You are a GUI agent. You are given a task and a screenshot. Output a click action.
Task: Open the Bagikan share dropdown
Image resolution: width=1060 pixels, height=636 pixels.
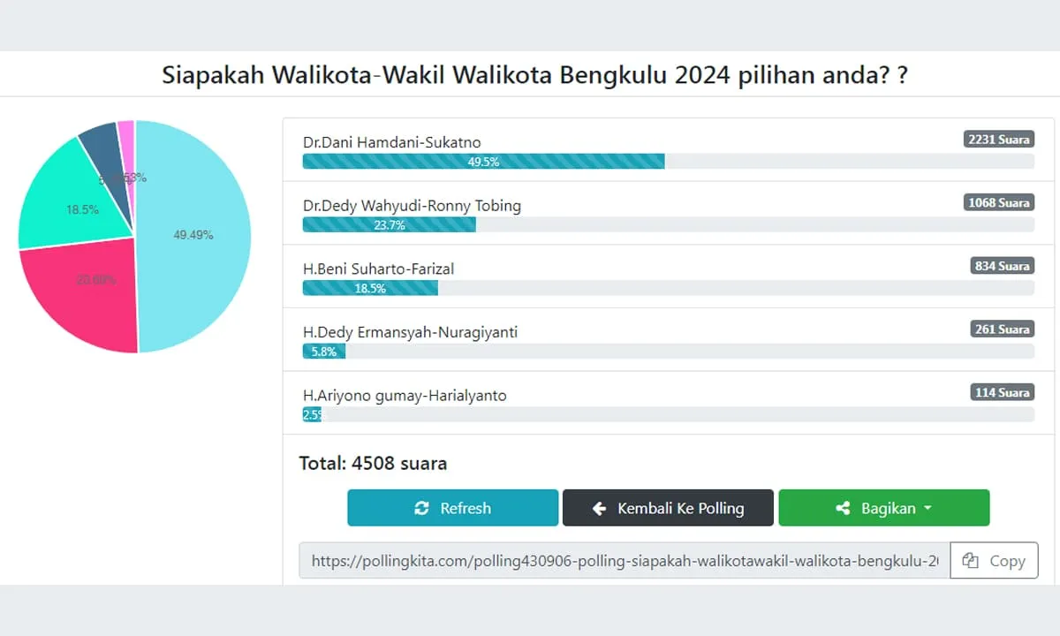tap(883, 508)
